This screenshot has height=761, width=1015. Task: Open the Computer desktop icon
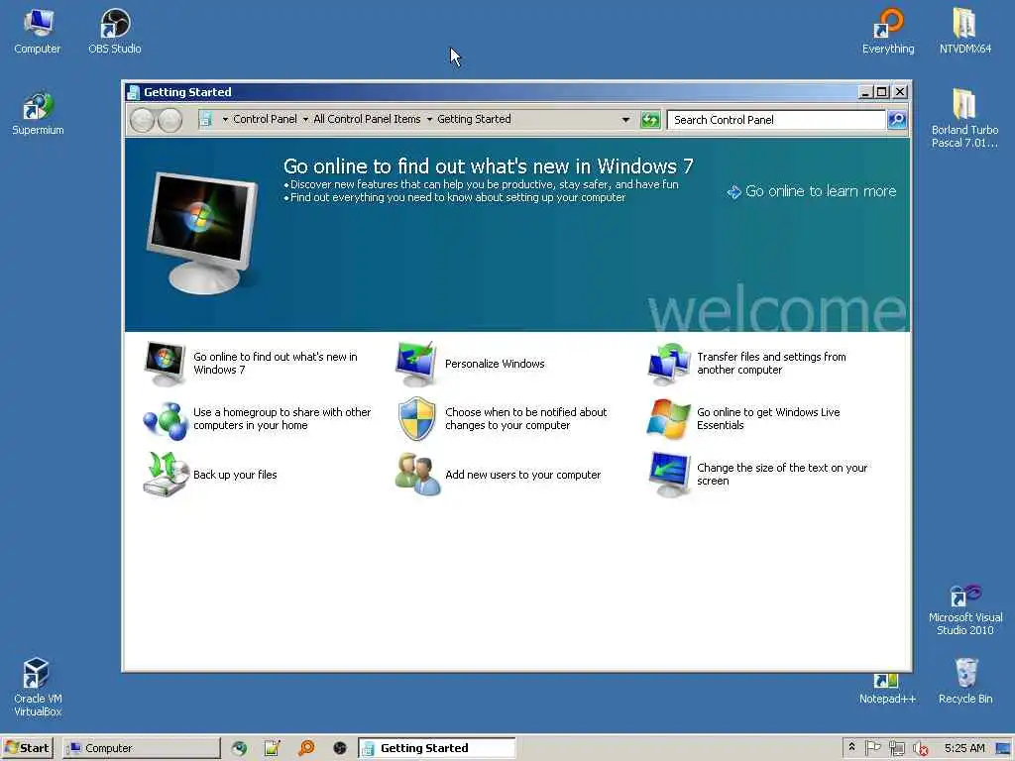pos(38,31)
